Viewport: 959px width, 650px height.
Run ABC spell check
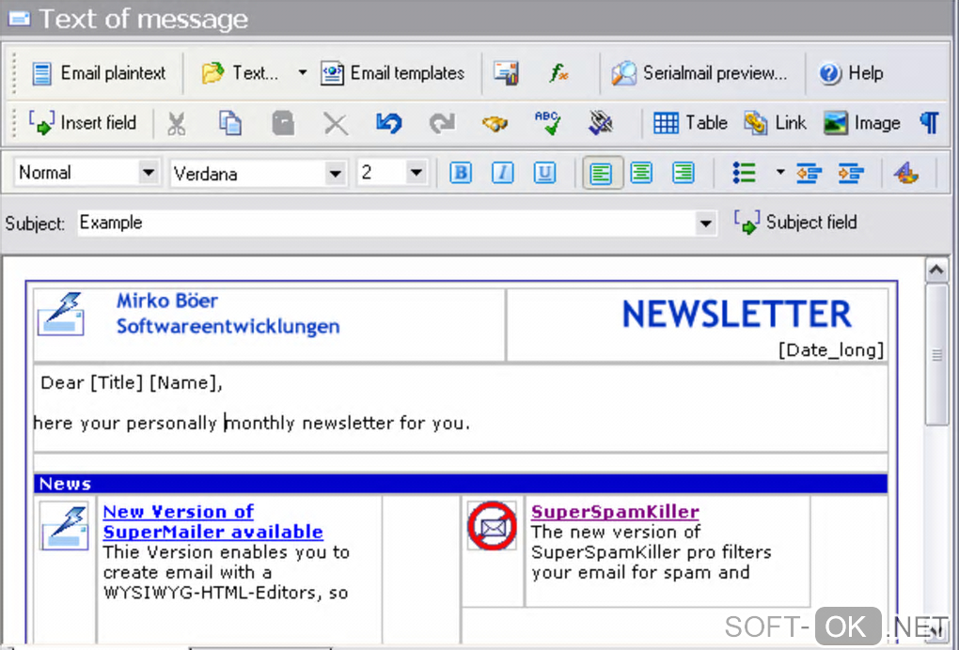pos(547,123)
